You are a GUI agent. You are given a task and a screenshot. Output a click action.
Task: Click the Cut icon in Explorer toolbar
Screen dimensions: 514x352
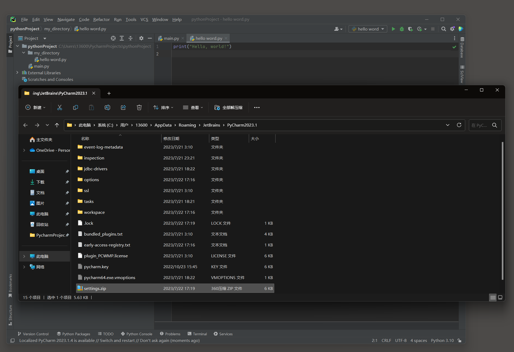pyautogui.click(x=60, y=107)
